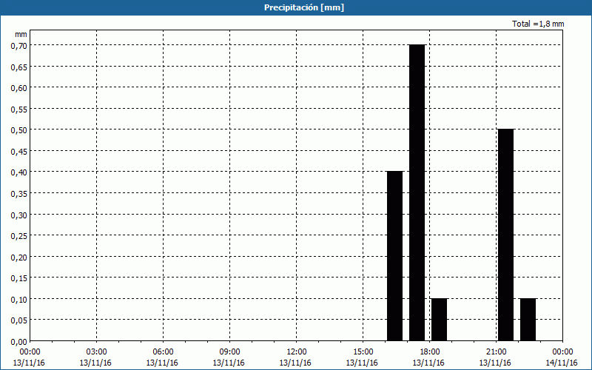Select the 0,40 mm bar after 16:00
592x370 pixels.
[395, 256]
